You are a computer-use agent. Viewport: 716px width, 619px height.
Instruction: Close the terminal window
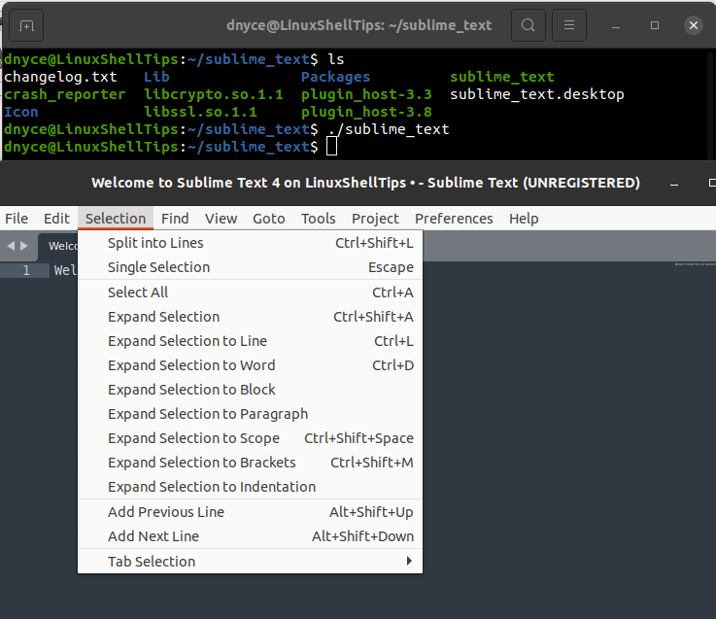pos(693,25)
